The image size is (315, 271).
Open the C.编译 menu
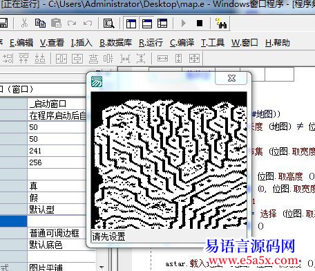click(182, 43)
